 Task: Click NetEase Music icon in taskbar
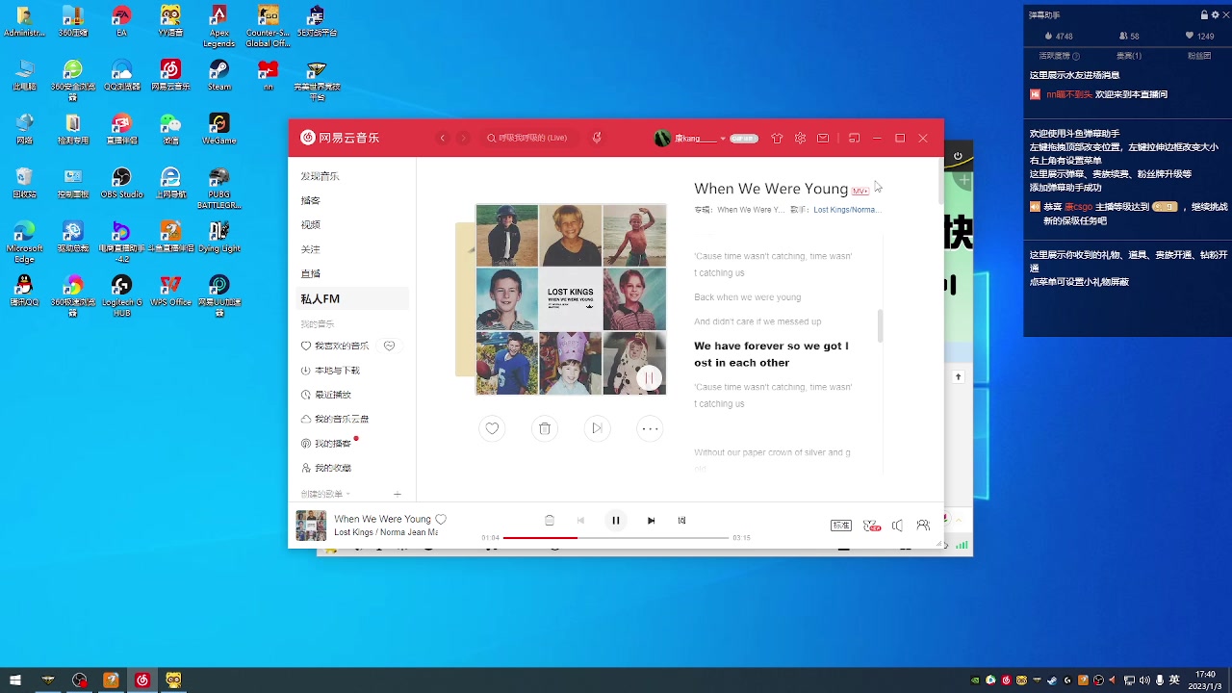point(142,680)
